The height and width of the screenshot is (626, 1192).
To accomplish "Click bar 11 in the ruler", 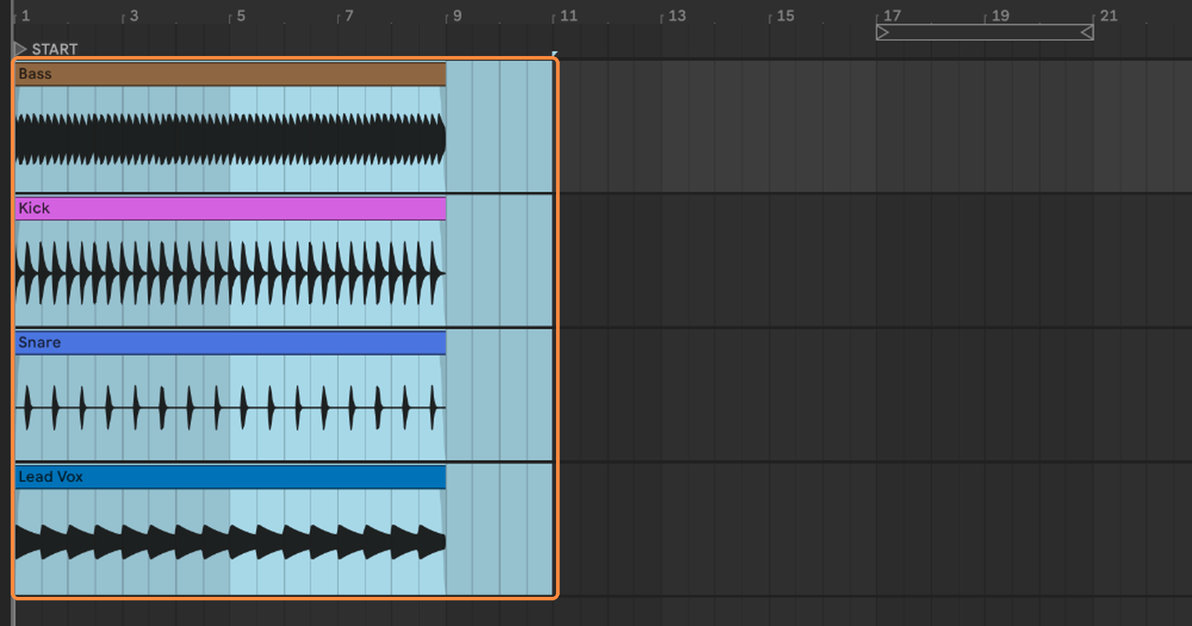I will coord(569,16).
